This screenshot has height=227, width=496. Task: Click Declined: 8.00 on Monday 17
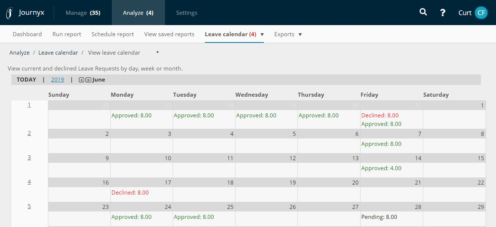click(x=130, y=193)
